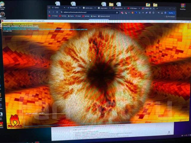The image size is (191, 143).
Task: Open the site info icon in the address bar
Action: coord(61,12)
